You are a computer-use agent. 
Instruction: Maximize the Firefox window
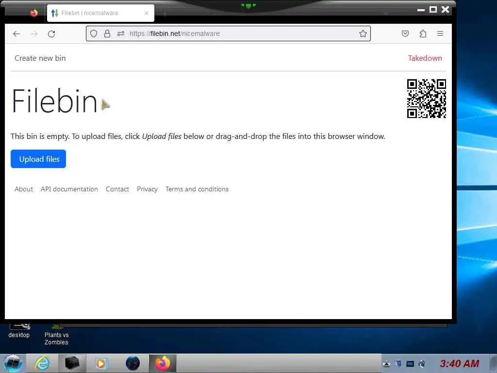click(x=433, y=10)
